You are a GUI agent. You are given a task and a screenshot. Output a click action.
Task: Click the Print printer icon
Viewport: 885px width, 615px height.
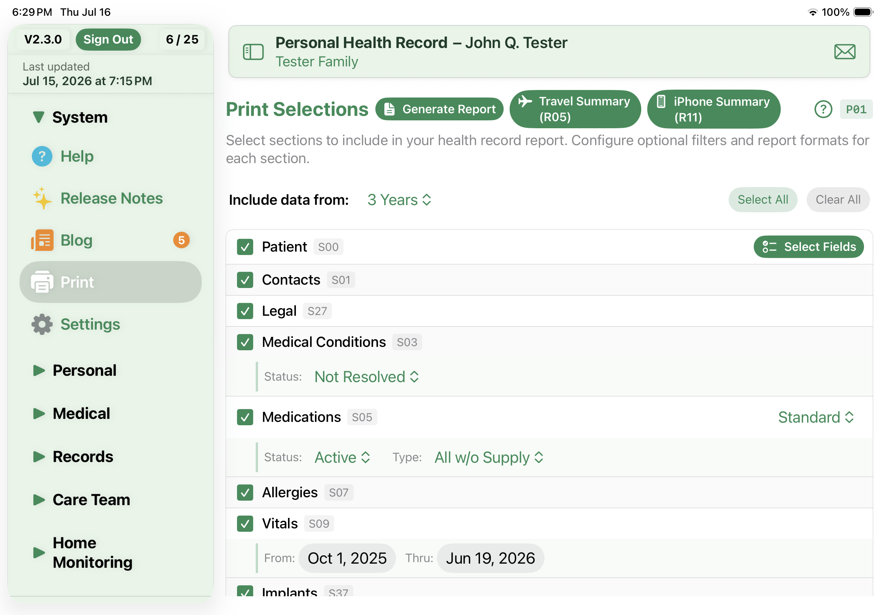(42, 282)
